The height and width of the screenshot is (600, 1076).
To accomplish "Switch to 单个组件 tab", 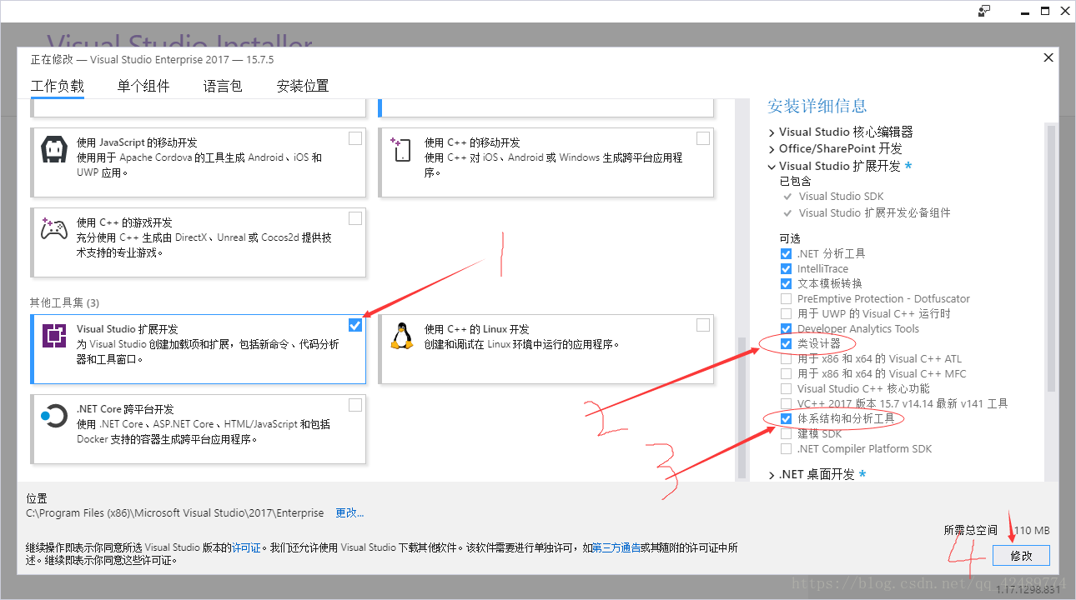I will (x=143, y=86).
